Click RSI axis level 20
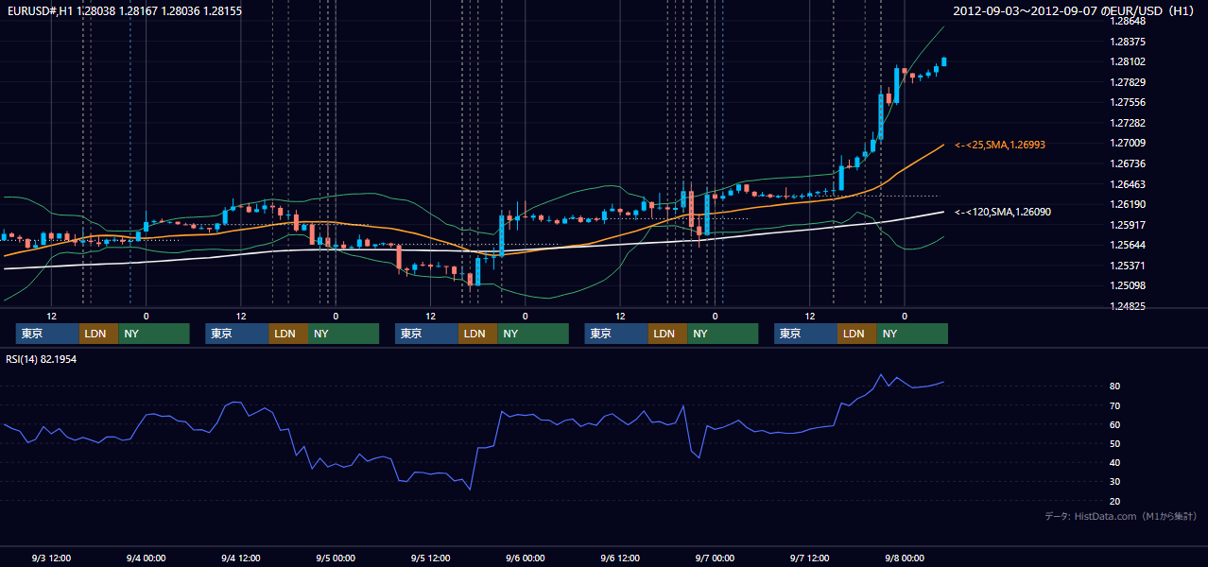The width and height of the screenshot is (1208, 567). pos(1114,501)
